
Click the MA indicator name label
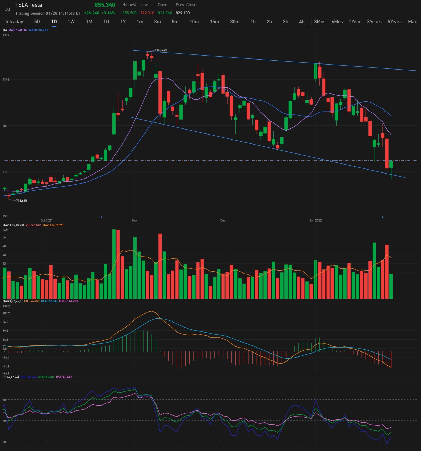point(5,30)
